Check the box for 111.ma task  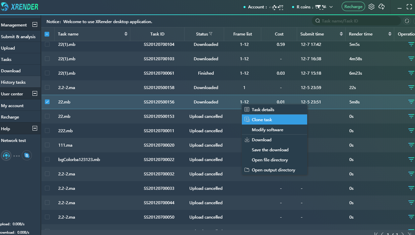[x=47, y=145]
